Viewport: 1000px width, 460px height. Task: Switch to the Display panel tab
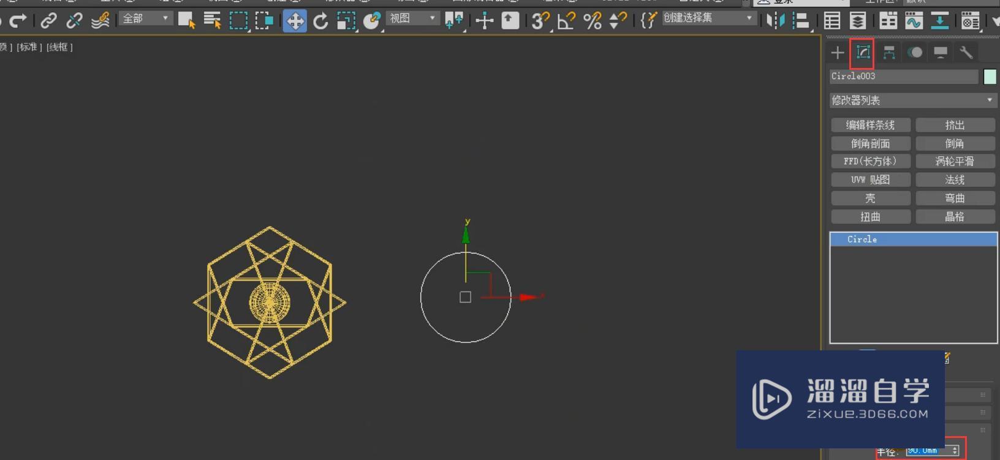pos(941,53)
